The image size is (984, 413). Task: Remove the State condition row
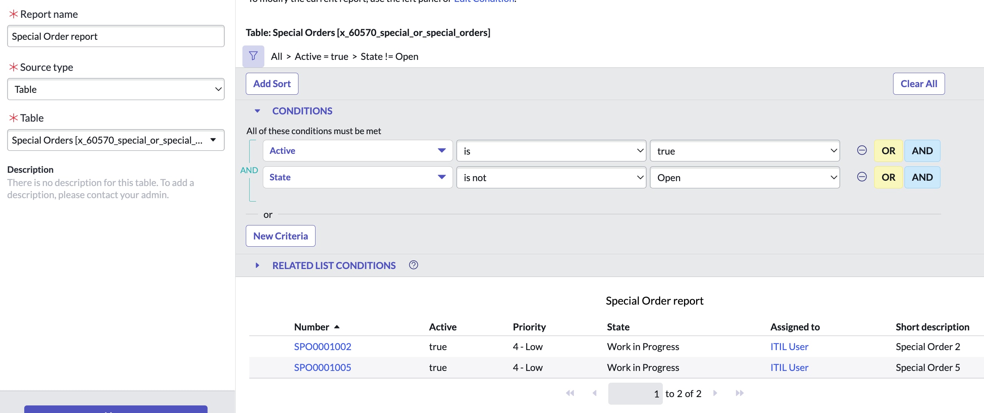click(861, 177)
